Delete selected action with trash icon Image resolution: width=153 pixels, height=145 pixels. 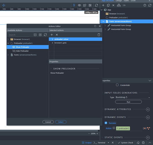point(99,35)
